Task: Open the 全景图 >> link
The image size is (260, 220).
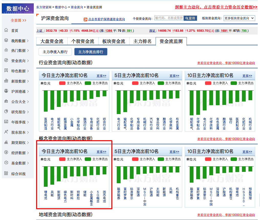Action: [18, 20]
